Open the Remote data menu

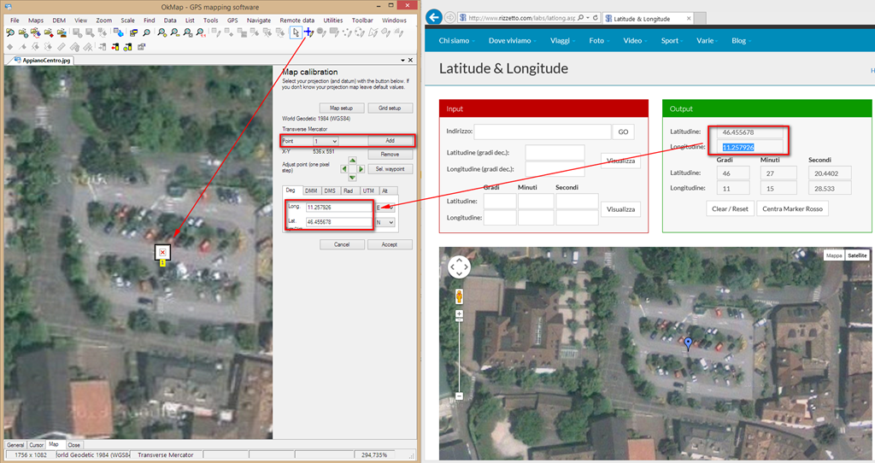coord(297,21)
